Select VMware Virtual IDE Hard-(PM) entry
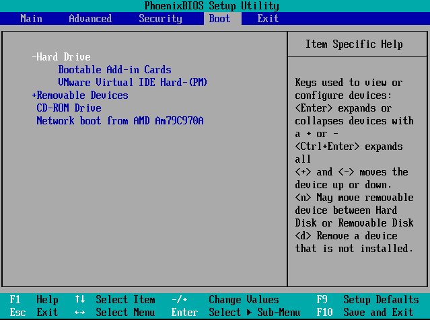The width and height of the screenshot is (430, 320). coord(133,83)
